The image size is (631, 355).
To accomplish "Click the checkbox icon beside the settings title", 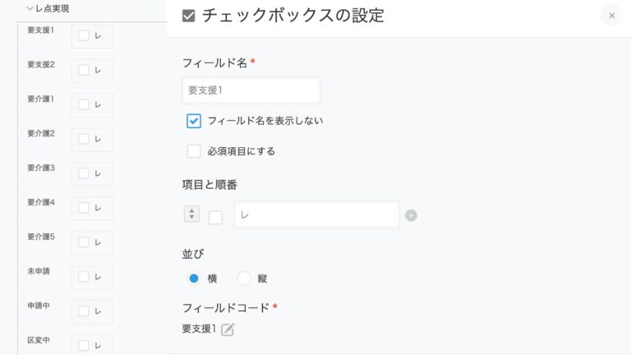I will point(189,16).
